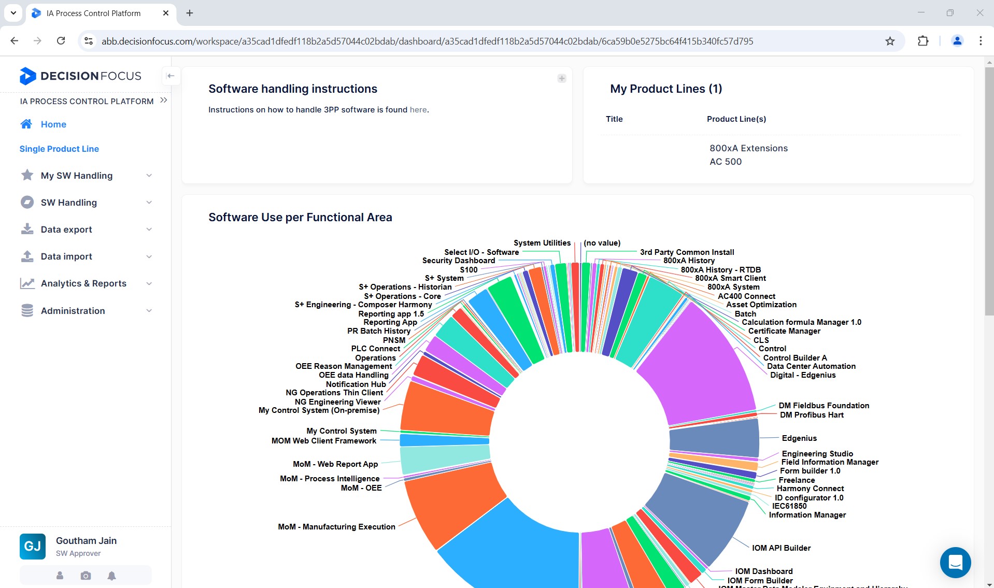This screenshot has width=994, height=588.
Task: Click the address bar URL
Action: [x=427, y=41]
